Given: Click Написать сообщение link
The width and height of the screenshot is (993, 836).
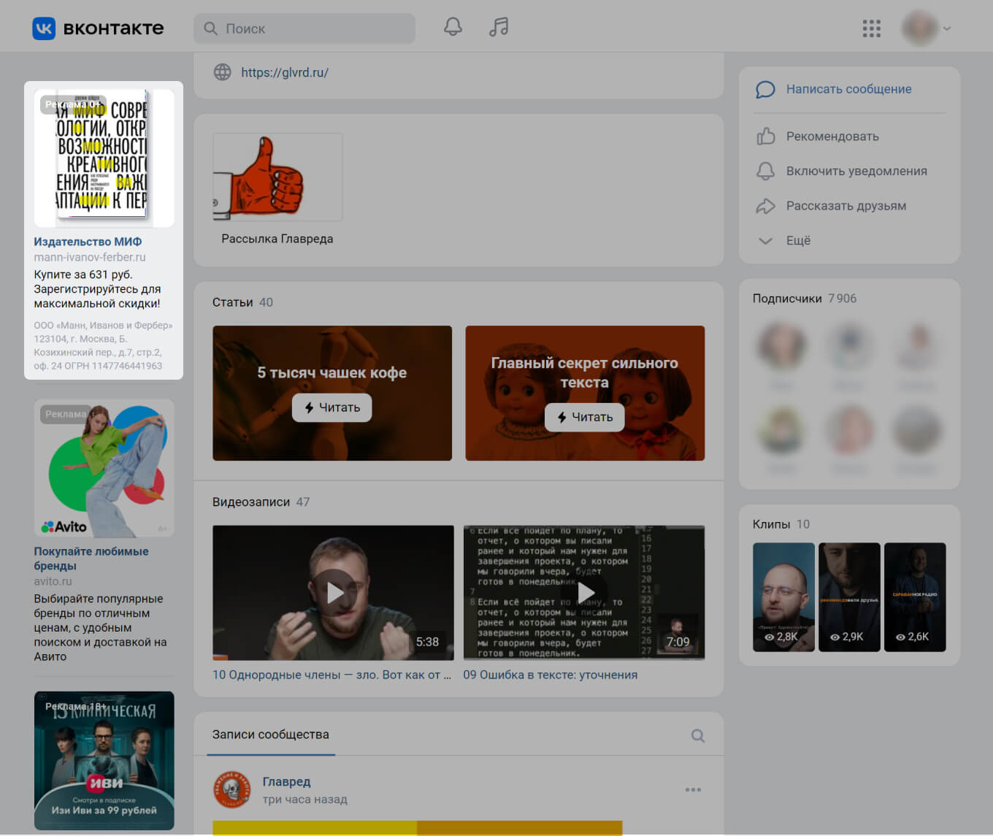Looking at the screenshot, I should pos(848,89).
